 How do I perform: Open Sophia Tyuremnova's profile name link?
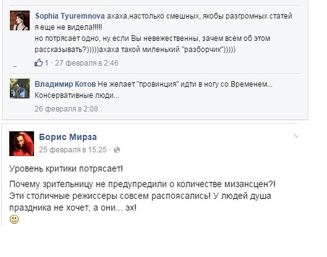(x=70, y=16)
